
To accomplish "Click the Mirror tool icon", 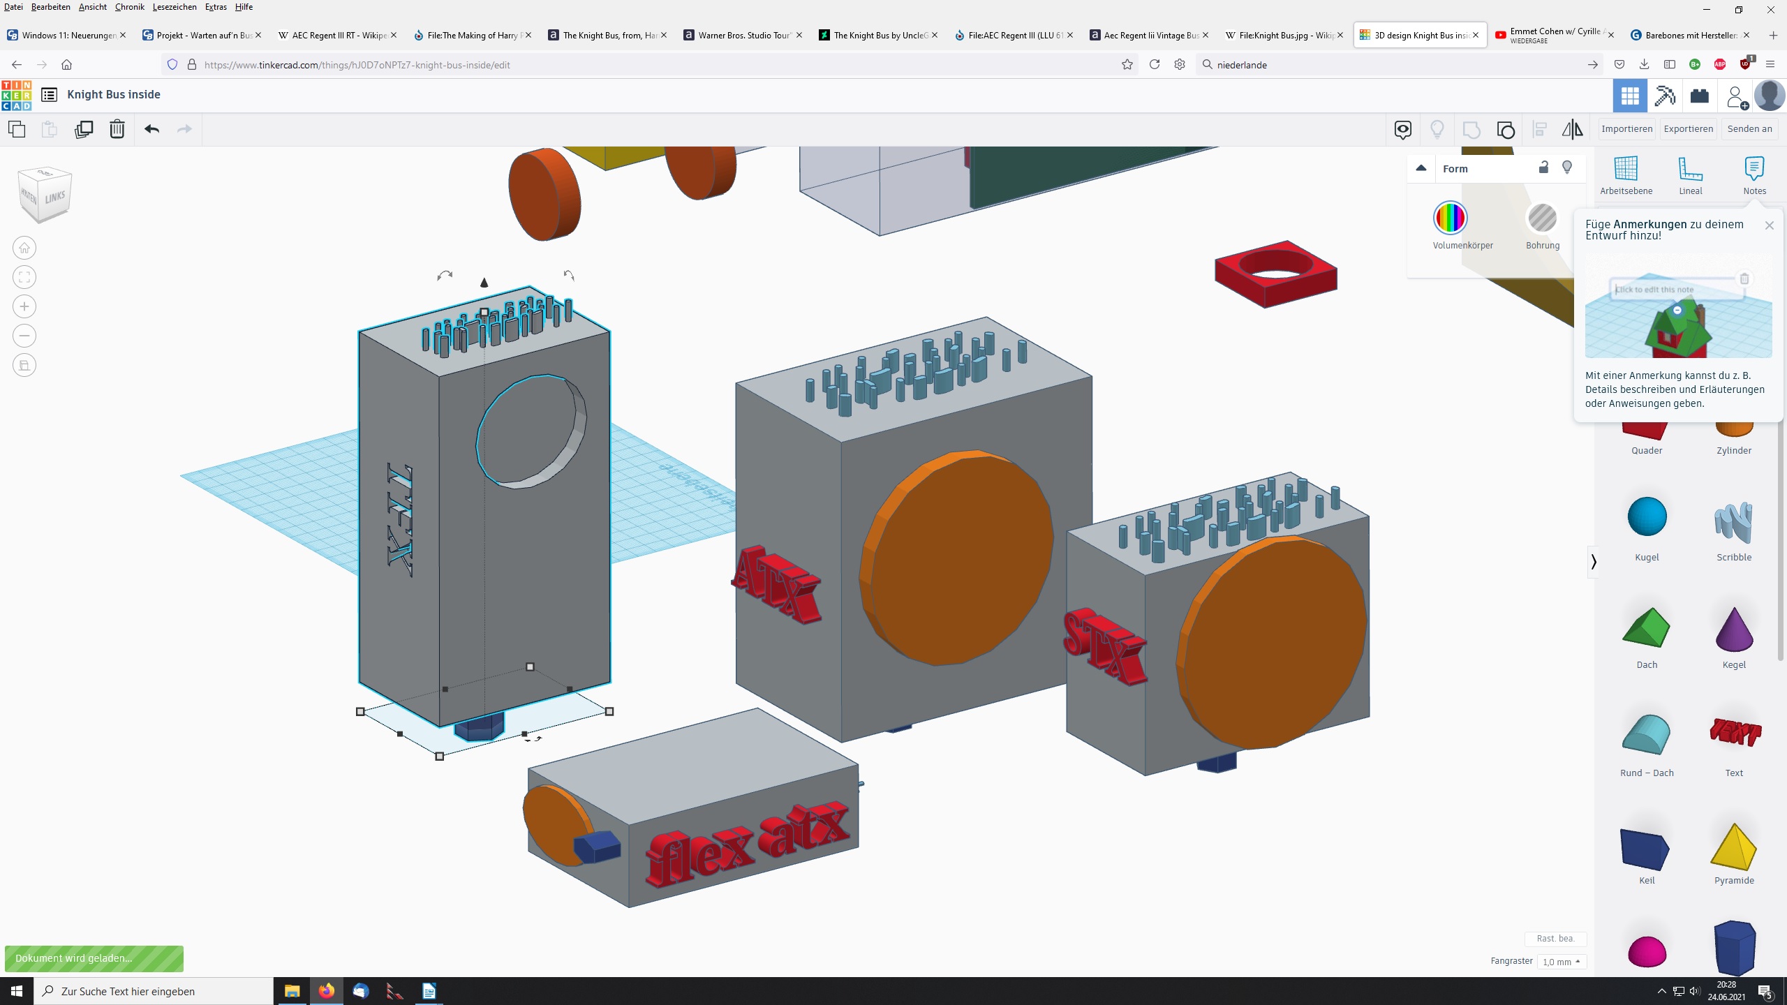I will pos(1573,129).
